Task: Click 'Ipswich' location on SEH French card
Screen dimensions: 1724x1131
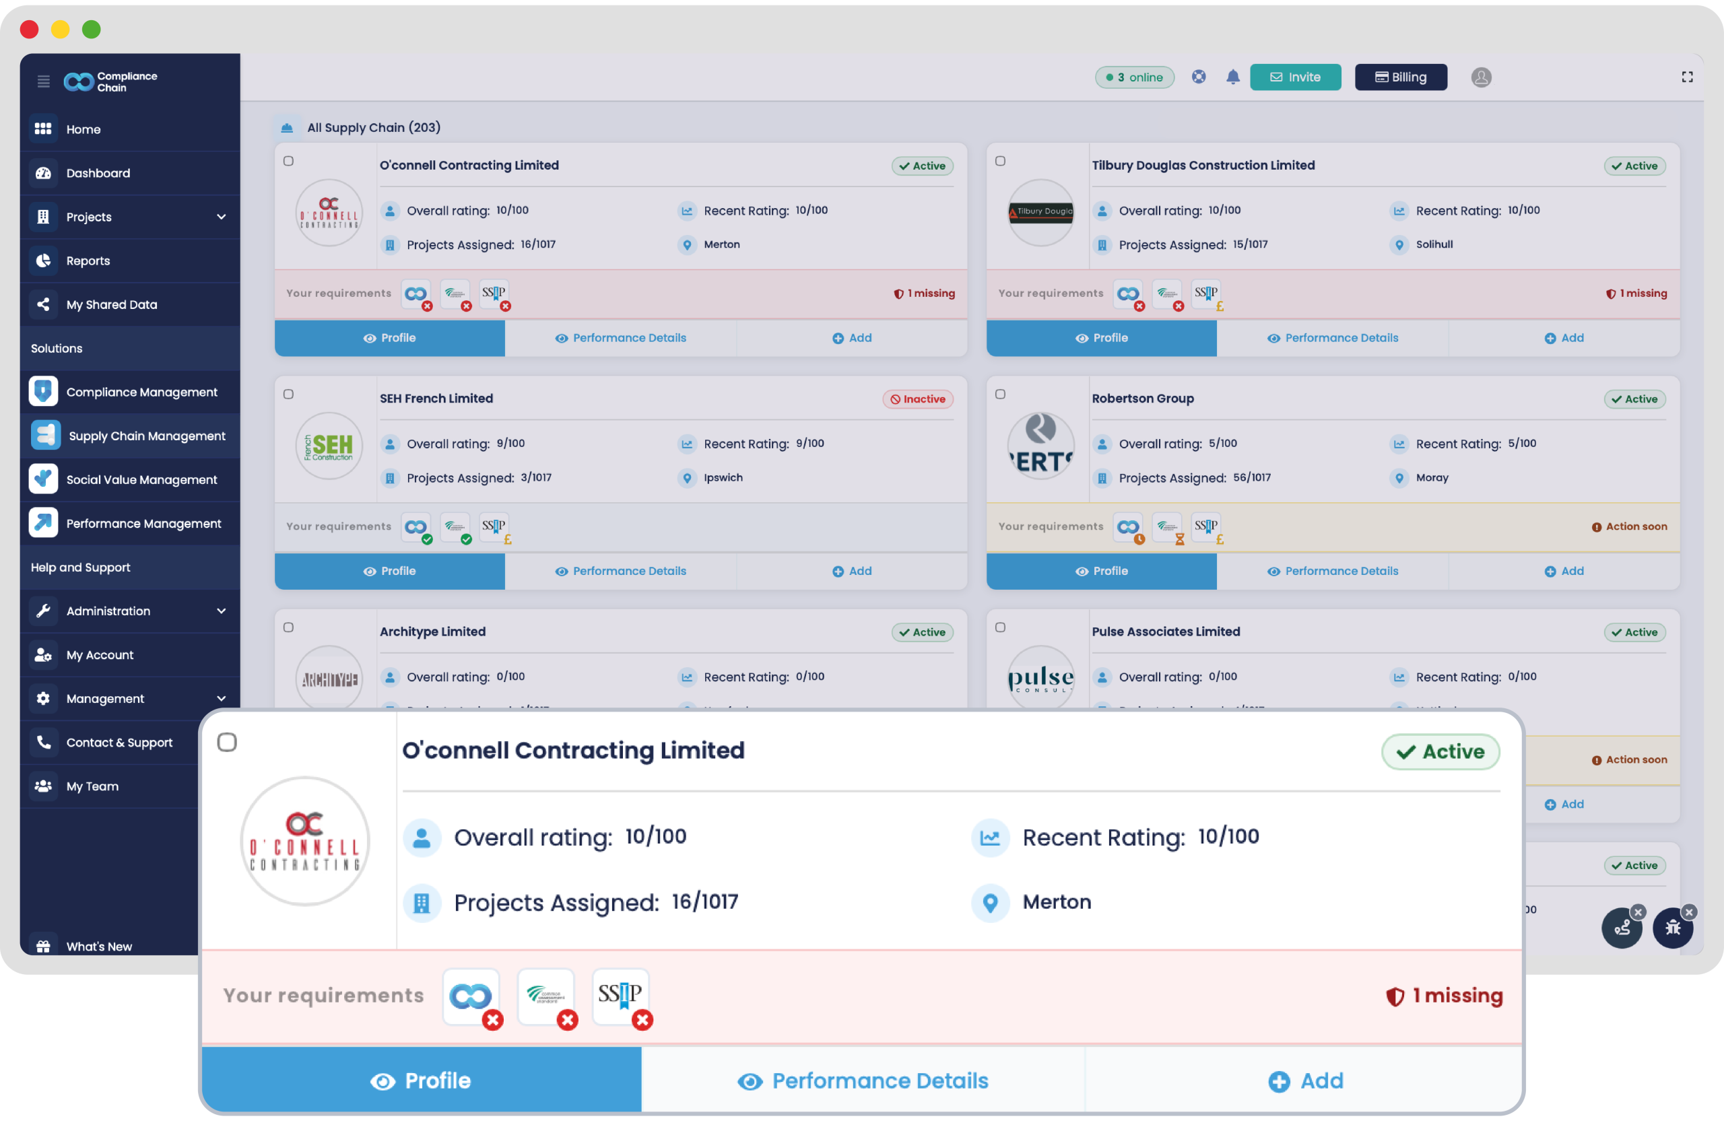Action: pos(723,478)
